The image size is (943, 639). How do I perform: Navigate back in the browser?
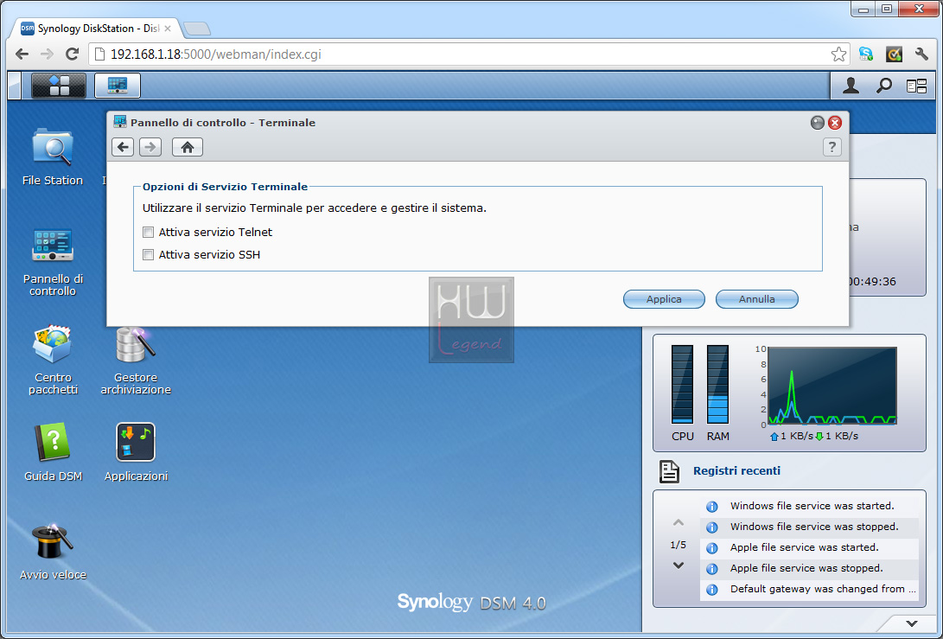22,54
